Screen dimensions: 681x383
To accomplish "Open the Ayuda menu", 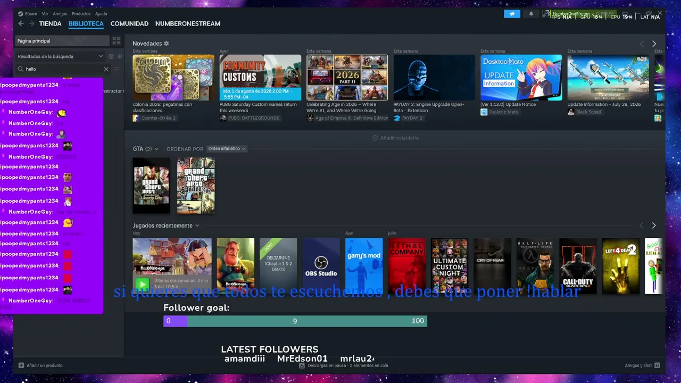I will (101, 14).
